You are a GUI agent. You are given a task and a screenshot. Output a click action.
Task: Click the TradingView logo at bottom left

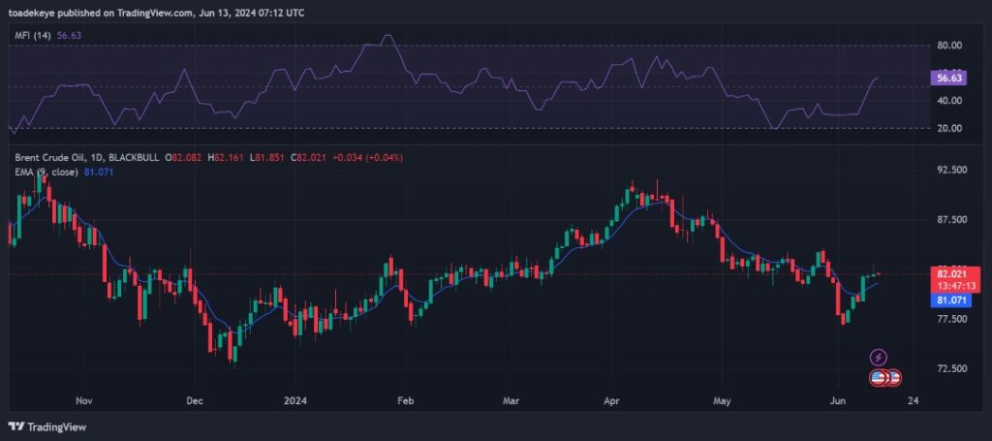point(46,426)
